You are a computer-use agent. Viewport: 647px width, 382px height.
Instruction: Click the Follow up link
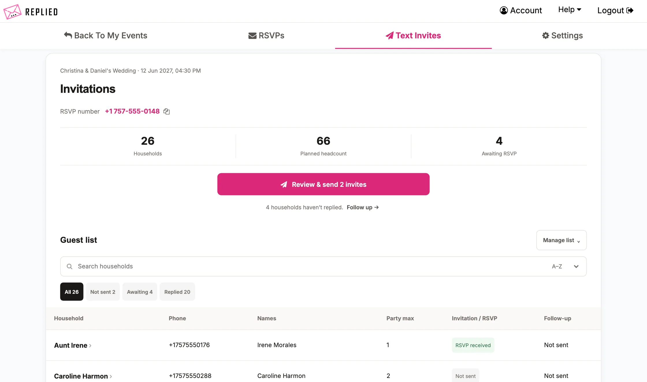[x=363, y=207]
